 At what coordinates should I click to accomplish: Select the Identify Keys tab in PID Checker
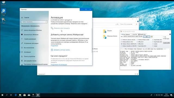pos(142,35)
